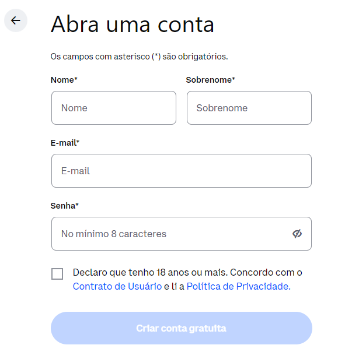Click into the E-mail input field
Viewport: 345px width, 345px height.
point(182,171)
